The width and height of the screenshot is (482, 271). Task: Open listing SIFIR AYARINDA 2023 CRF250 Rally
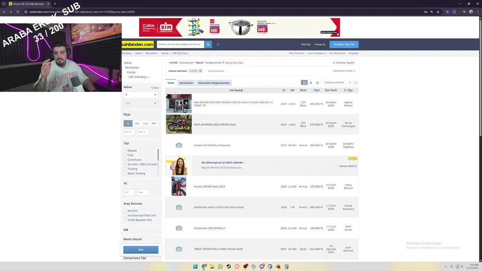click(215, 125)
